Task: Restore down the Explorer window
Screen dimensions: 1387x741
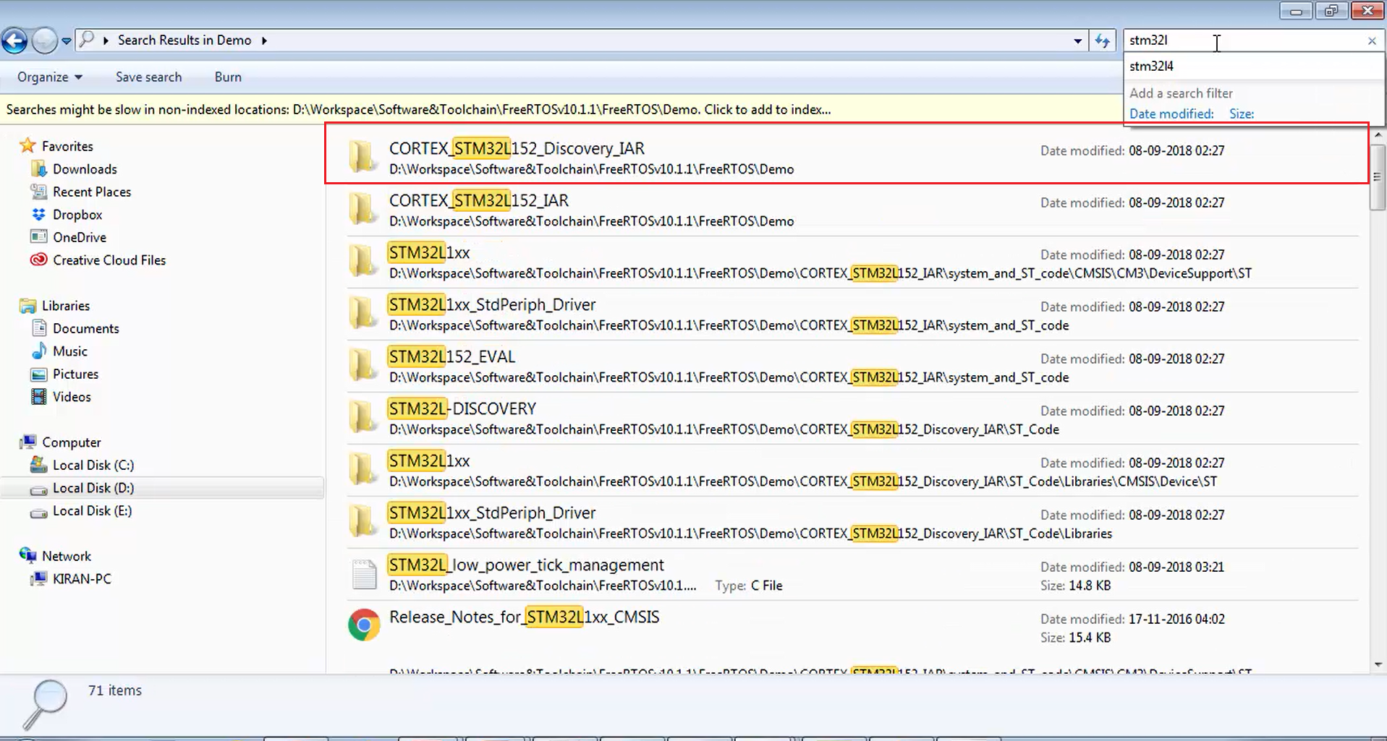Action: pyautogui.click(x=1331, y=11)
